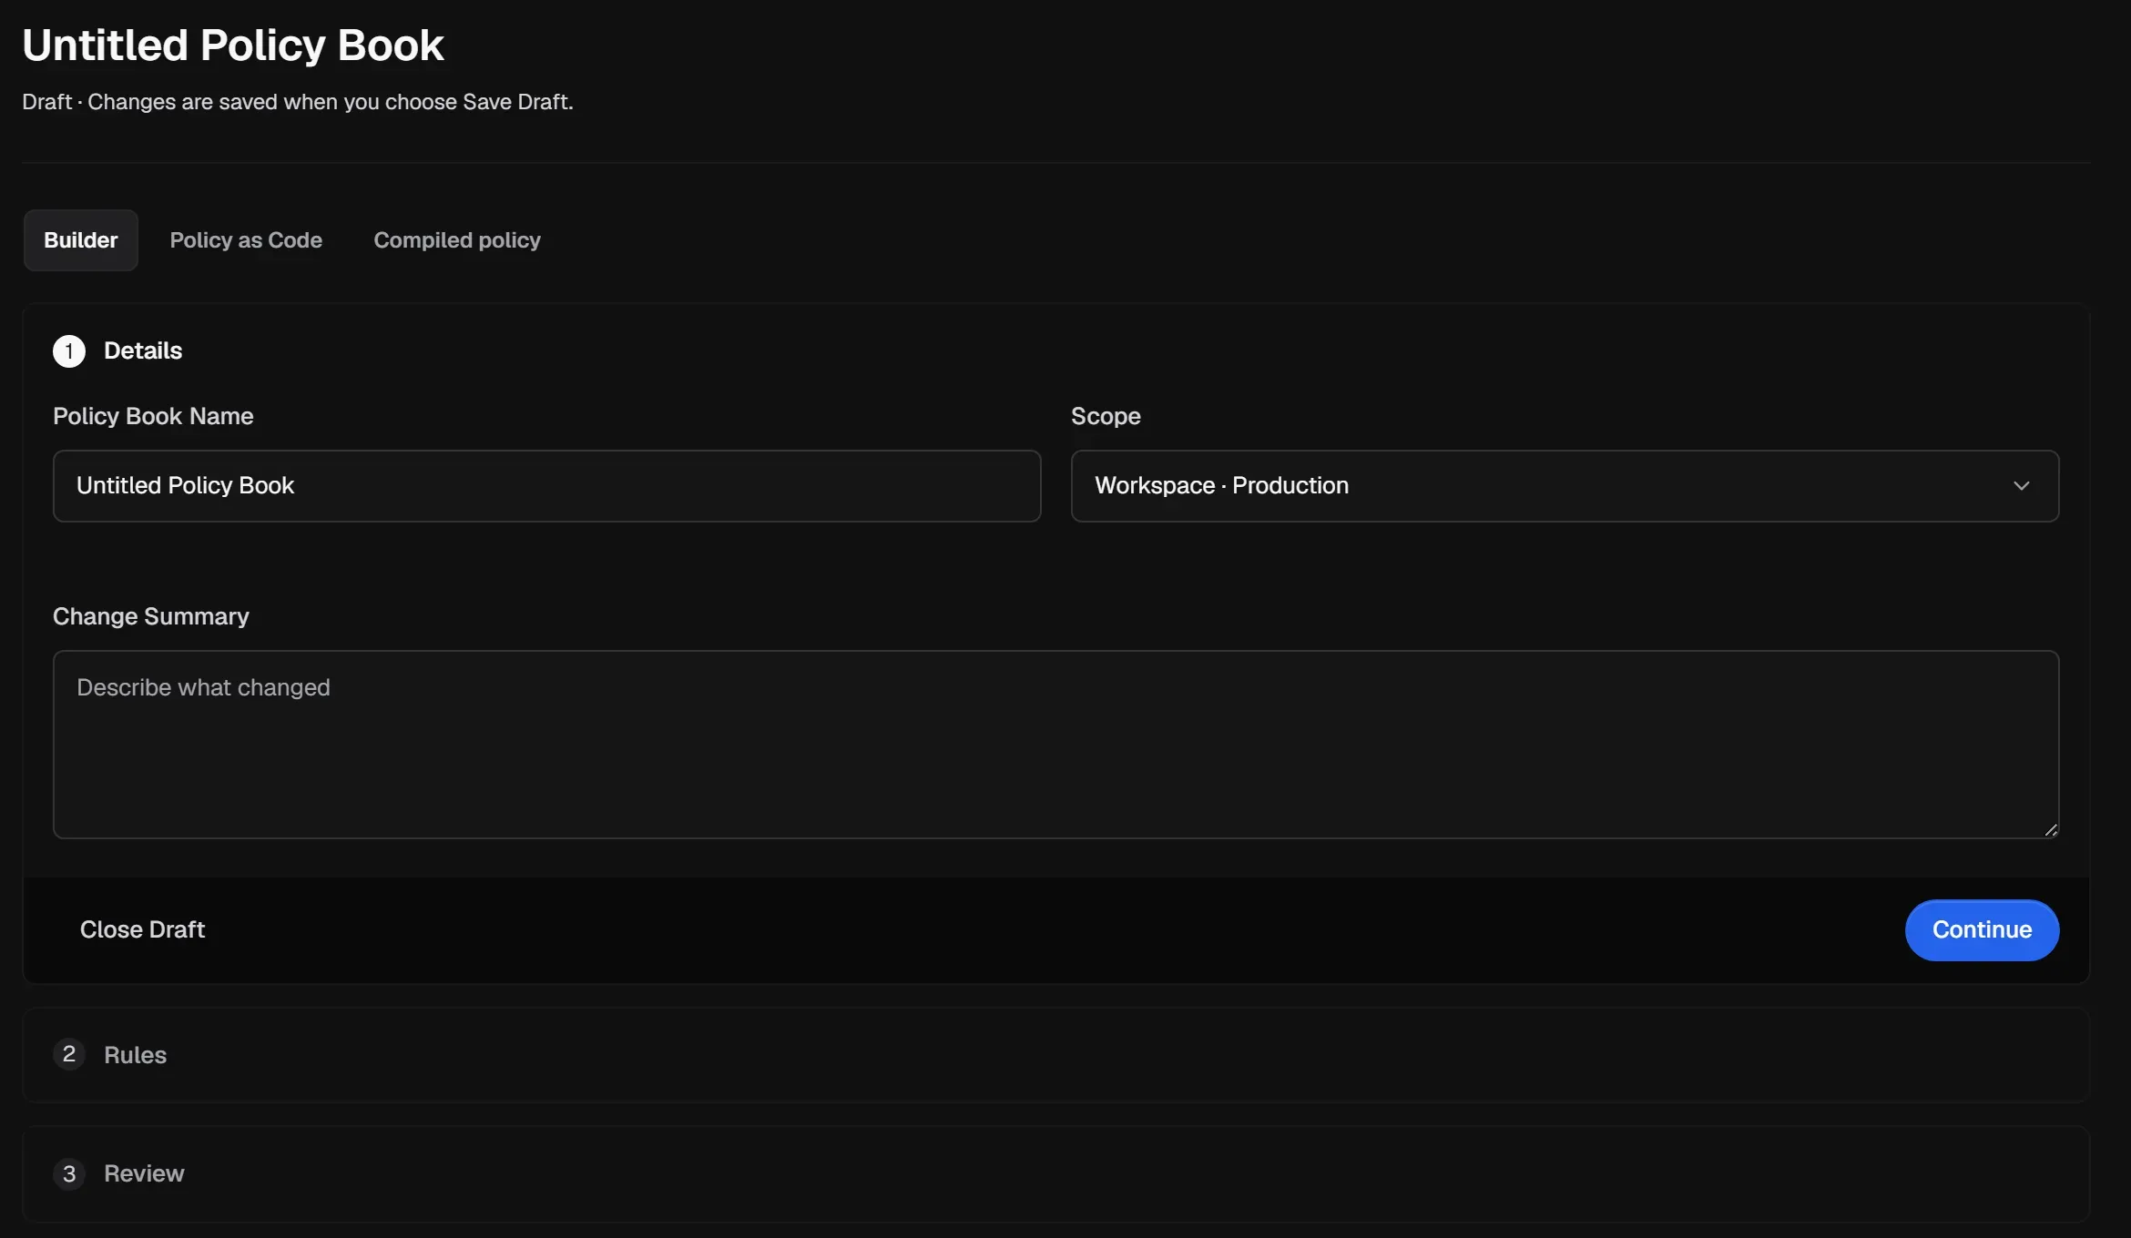View the Compiled policy tab
This screenshot has height=1238, width=2131.
point(457,240)
